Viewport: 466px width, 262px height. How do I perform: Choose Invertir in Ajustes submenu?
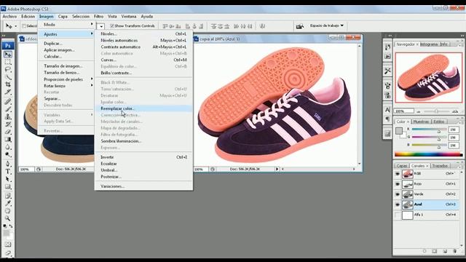pos(143,157)
